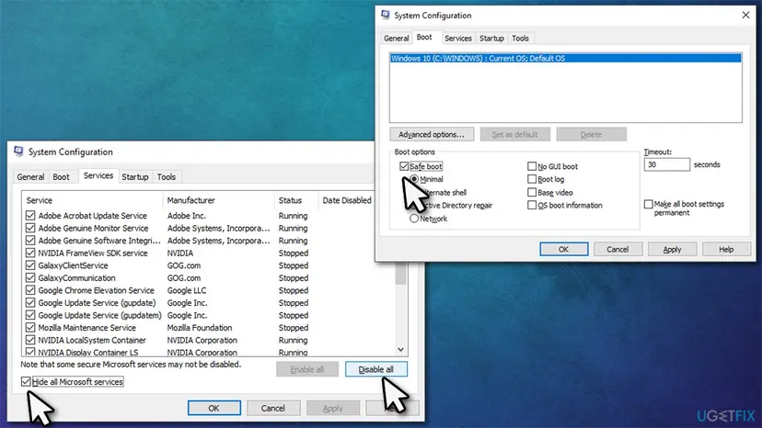This screenshot has width=762, height=428.
Task: Uncheck Adobe Genuine Monitor Service
Action: 30,228
